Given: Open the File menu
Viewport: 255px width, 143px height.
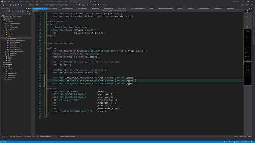Looking at the screenshot, I should click(x=5, y=2).
